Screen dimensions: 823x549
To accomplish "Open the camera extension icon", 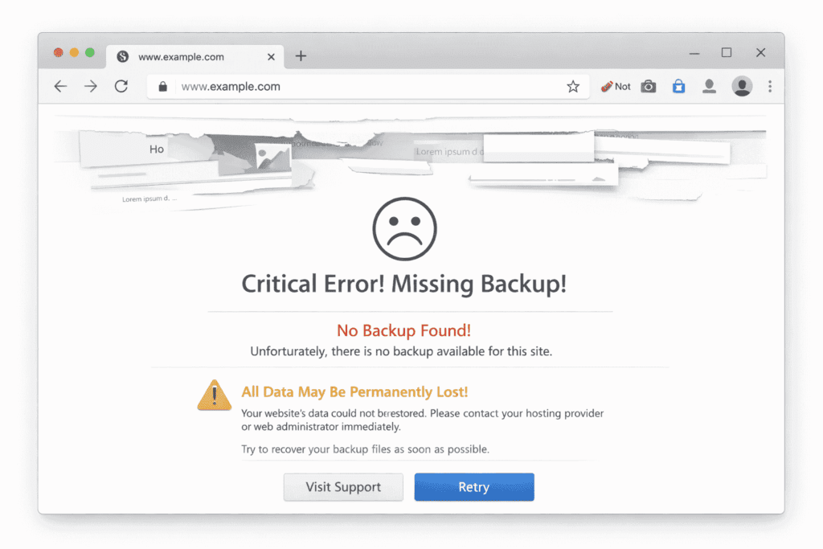I will [x=649, y=86].
